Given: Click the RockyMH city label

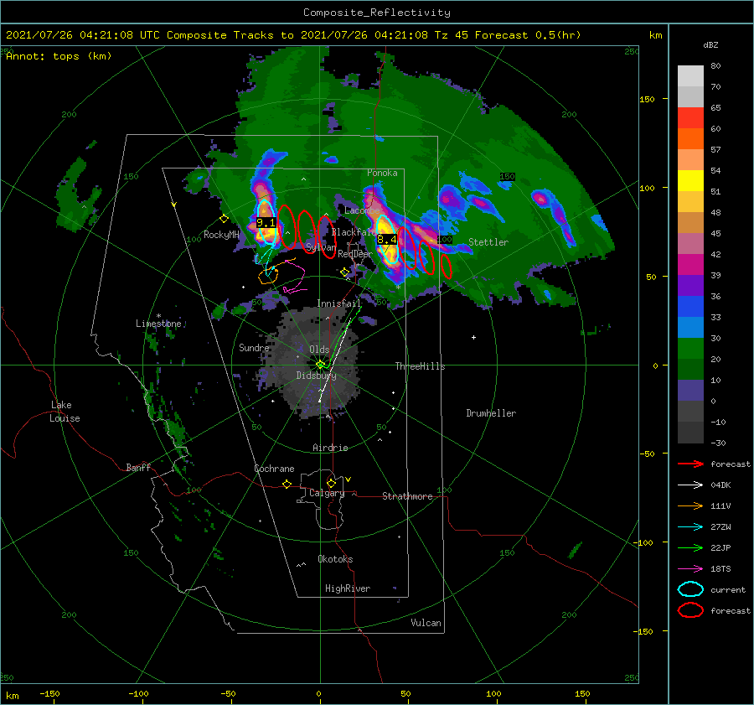Looking at the screenshot, I should [x=221, y=235].
